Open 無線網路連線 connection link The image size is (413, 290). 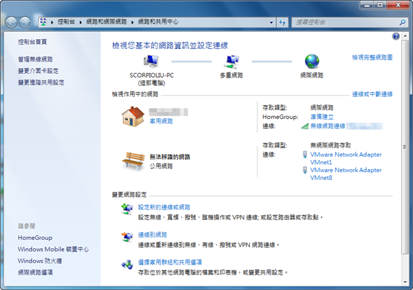[328, 126]
